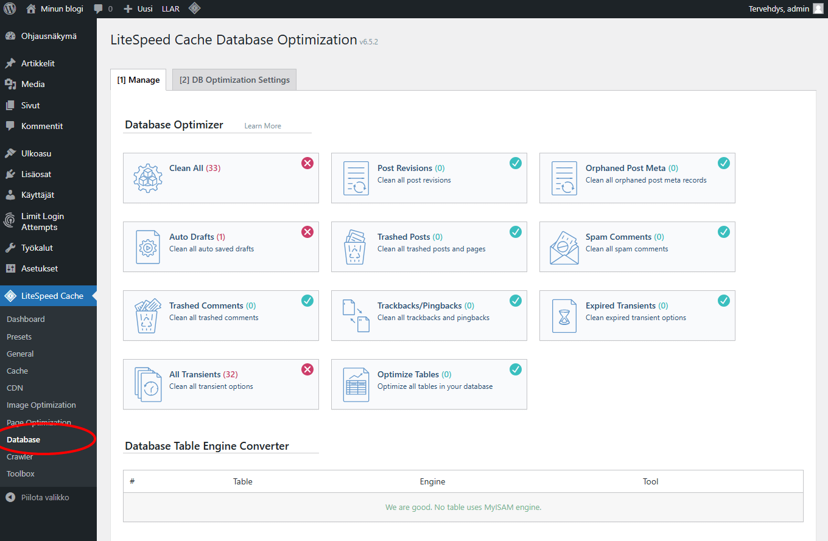Viewport: 828px width, 541px height.
Task: Click the Clean All gear icon
Action: (148, 178)
